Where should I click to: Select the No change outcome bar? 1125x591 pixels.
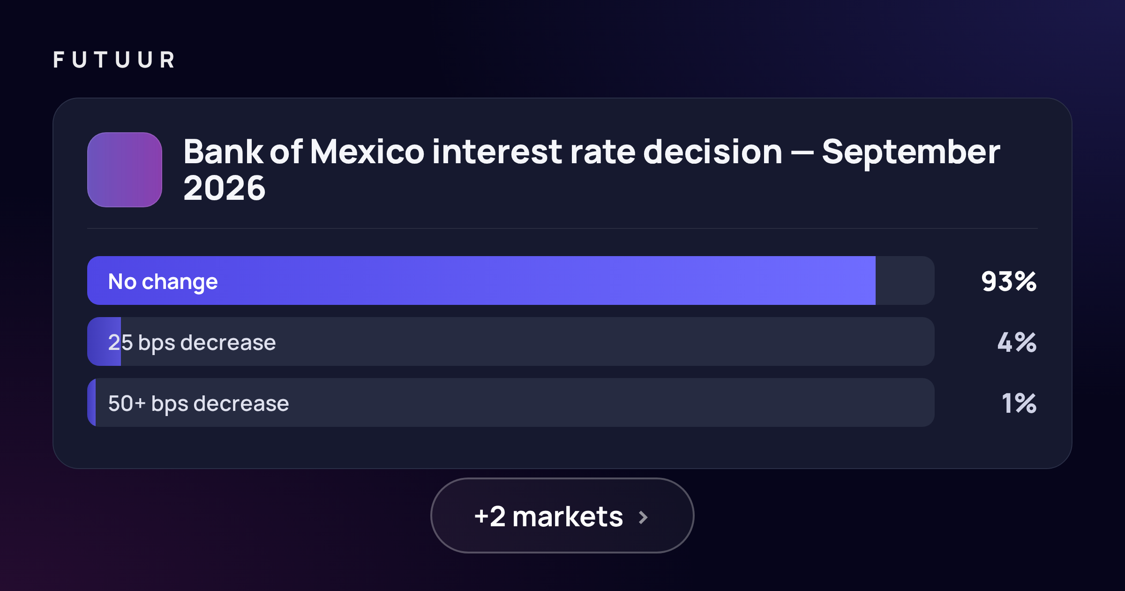[x=510, y=280]
